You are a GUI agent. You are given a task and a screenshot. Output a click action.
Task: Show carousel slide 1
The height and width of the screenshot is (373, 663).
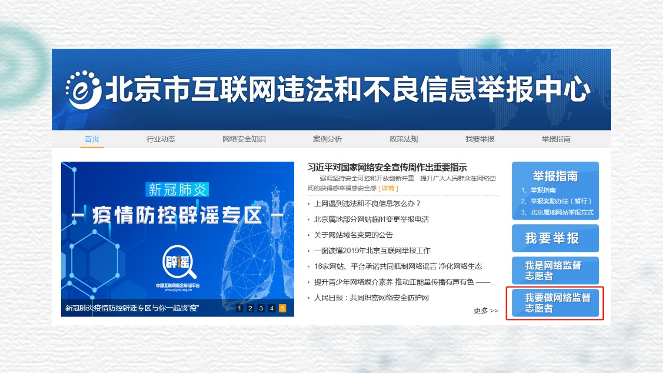click(x=239, y=308)
